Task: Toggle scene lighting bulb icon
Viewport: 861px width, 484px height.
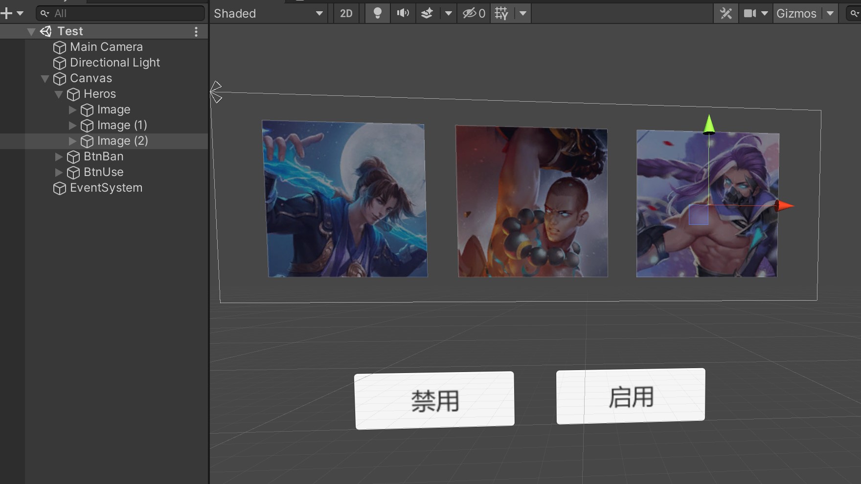Action: click(x=377, y=13)
